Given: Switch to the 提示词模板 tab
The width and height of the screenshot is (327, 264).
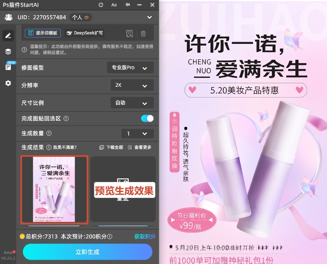Looking at the screenshot, I should click(42, 33).
